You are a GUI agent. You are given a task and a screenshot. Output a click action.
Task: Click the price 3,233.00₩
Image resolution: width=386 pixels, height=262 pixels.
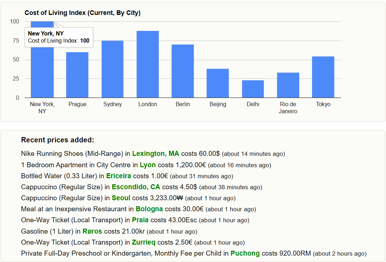[x=166, y=198]
